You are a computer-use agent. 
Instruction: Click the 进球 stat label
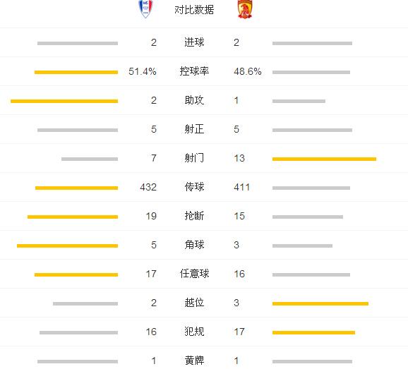pyautogui.click(x=194, y=42)
